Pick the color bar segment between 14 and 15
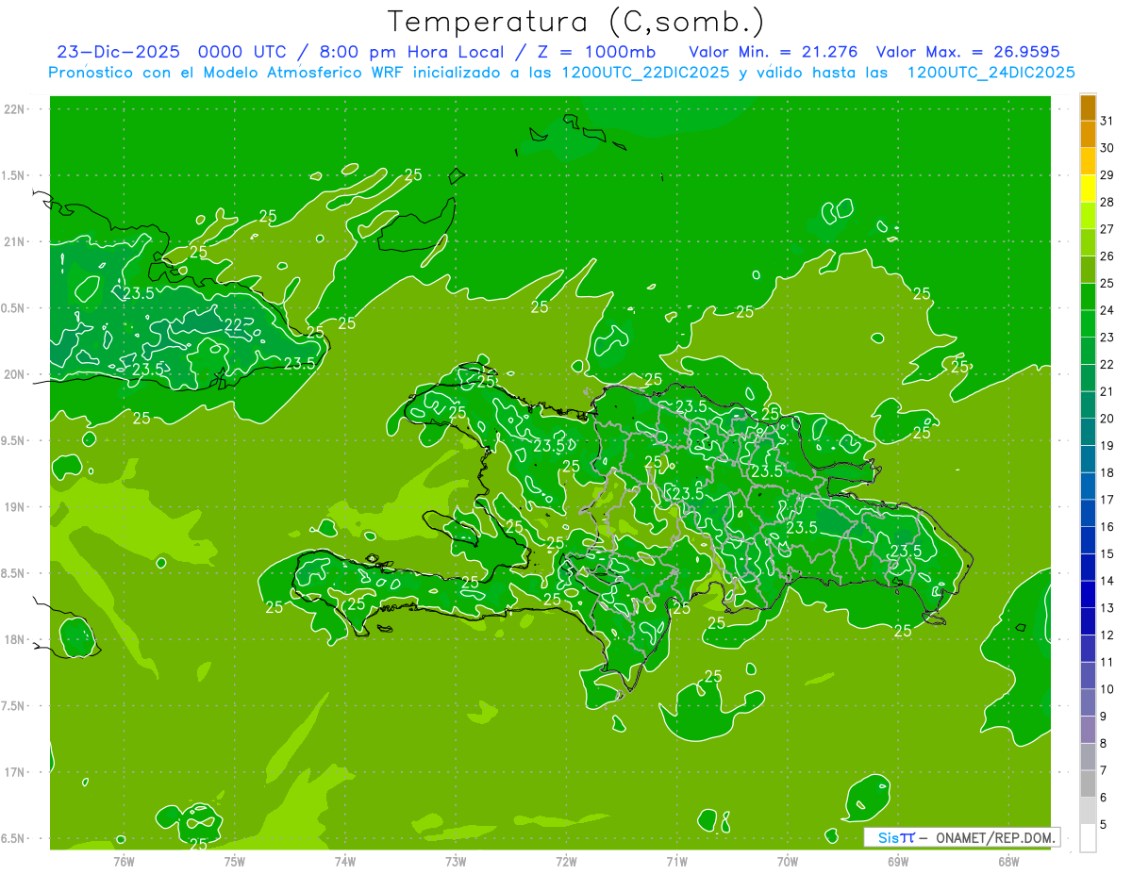1132x874 pixels. [1088, 569]
